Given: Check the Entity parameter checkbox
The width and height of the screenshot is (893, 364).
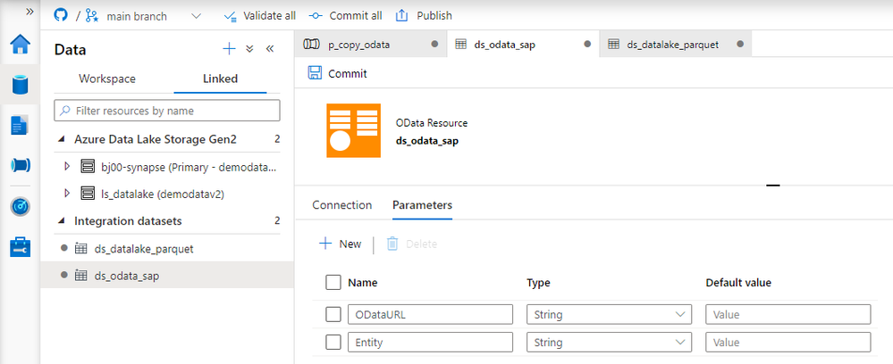Looking at the screenshot, I should (x=333, y=342).
